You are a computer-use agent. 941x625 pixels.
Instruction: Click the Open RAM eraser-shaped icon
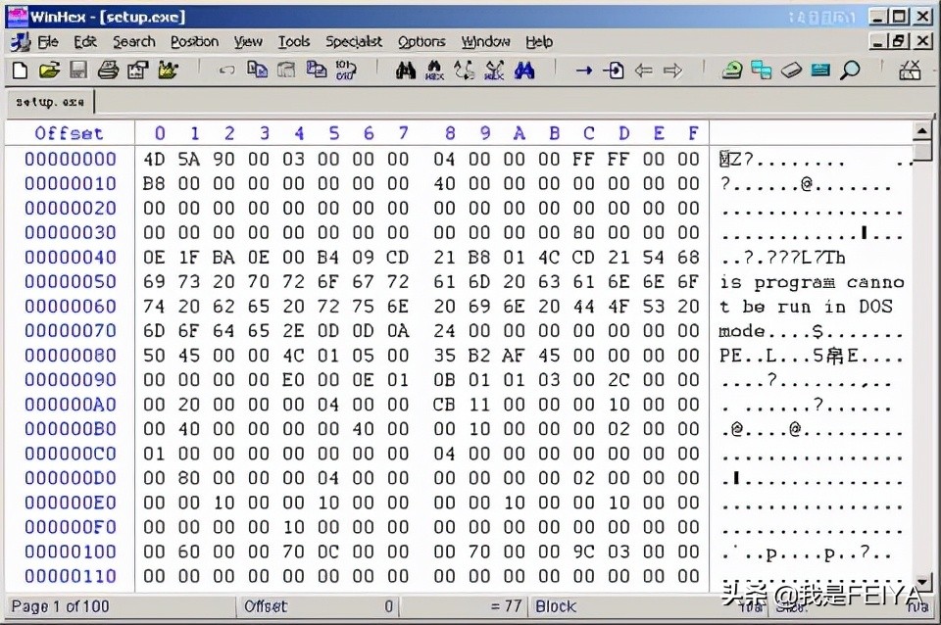click(x=791, y=71)
